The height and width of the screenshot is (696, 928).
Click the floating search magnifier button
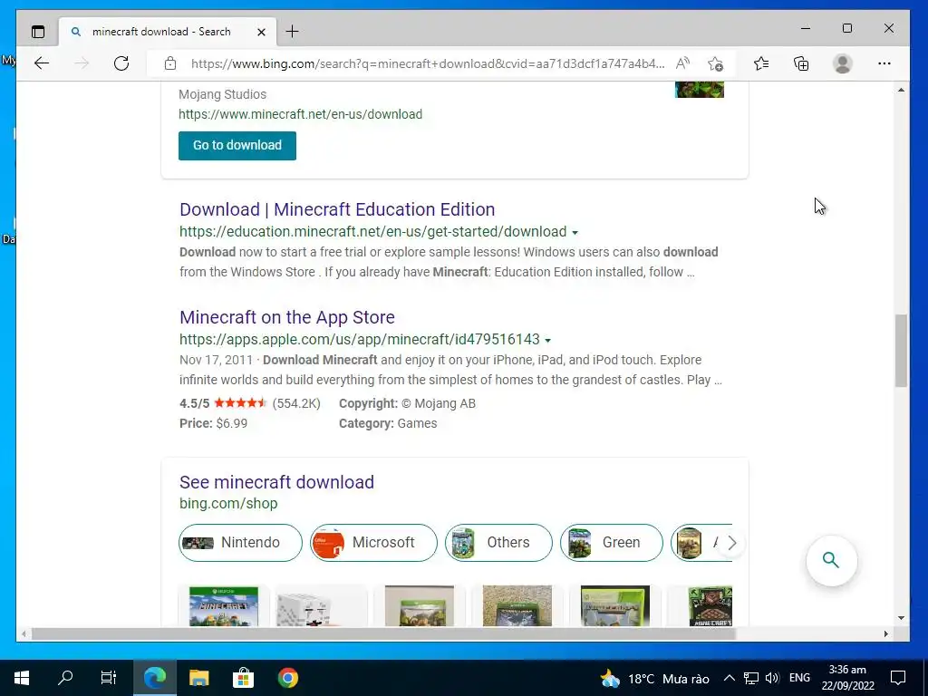(x=831, y=560)
